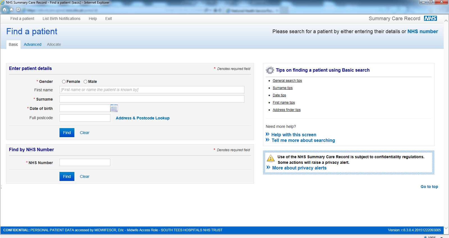The image size is (449, 238).
Task: Focus the Date of birth field
Action: click(85, 108)
